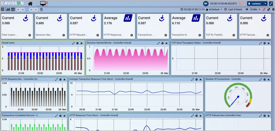Close the HTTP Response Time panel
This screenshot has width=275, height=131.
point(200,116)
